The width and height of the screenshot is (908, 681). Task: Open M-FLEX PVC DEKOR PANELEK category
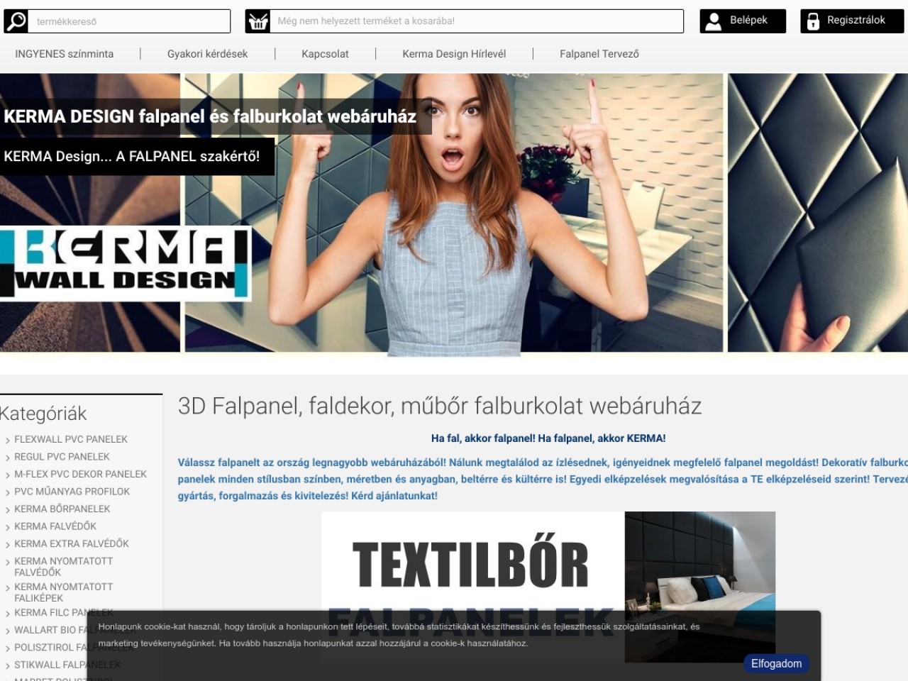pyautogui.click(x=81, y=475)
